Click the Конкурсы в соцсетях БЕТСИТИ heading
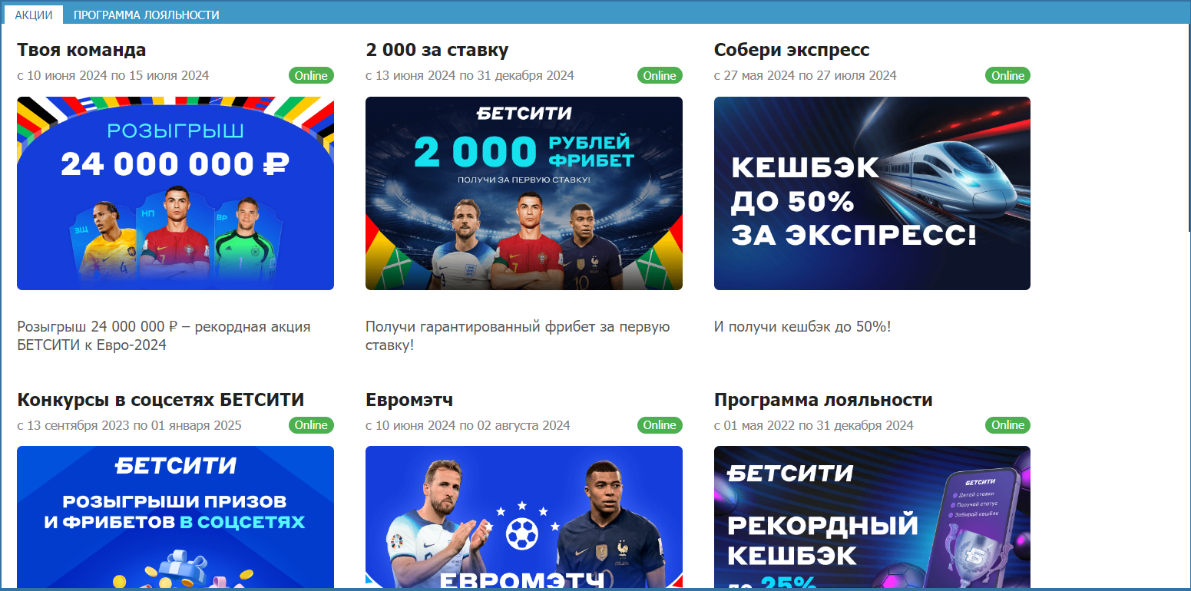 [x=160, y=400]
